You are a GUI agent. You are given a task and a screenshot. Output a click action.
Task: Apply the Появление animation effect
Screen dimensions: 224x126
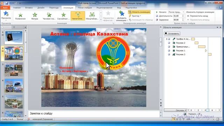(x=20, y=16)
